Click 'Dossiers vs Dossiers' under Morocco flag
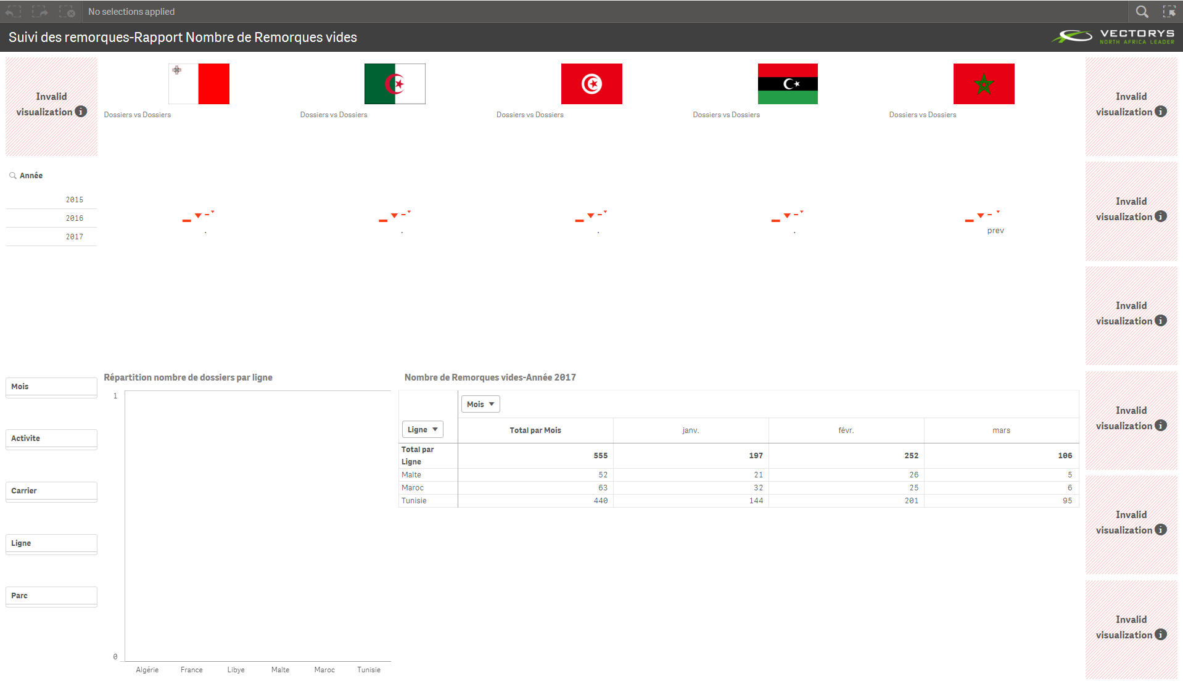The height and width of the screenshot is (684, 1183). [x=923, y=115]
